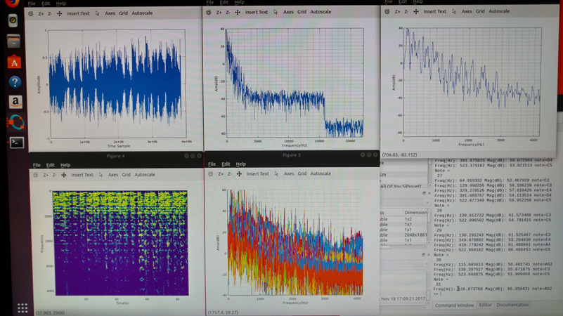
Task: Open Rhythmbox speaker icon in the dock
Action: [13, 20]
